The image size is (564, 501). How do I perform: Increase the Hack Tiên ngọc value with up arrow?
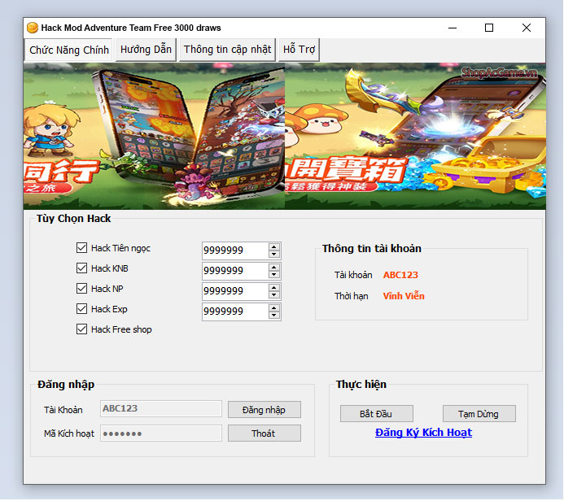pos(274,246)
